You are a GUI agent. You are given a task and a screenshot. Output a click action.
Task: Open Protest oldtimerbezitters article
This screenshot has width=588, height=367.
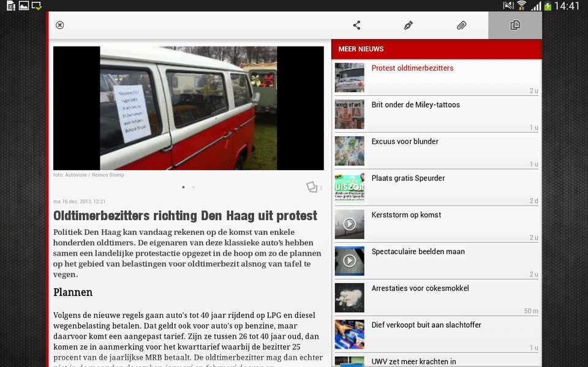coord(437,78)
